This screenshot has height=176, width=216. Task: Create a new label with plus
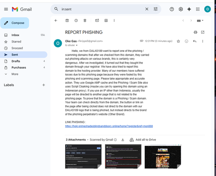point(44,85)
